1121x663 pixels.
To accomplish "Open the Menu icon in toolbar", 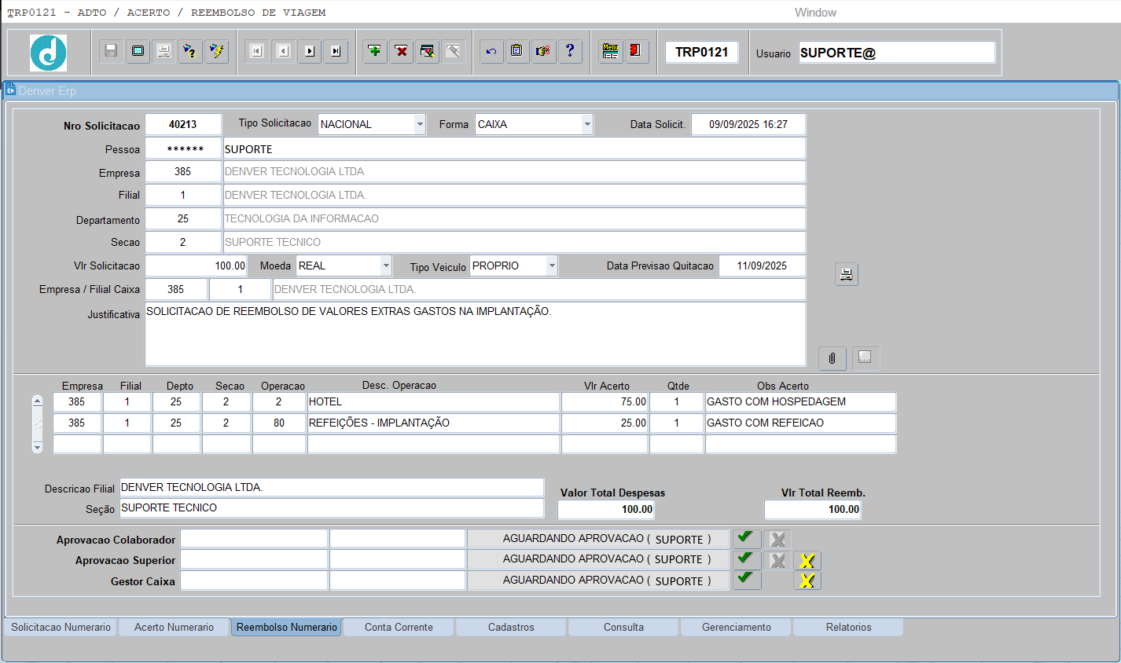I will [x=610, y=51].
